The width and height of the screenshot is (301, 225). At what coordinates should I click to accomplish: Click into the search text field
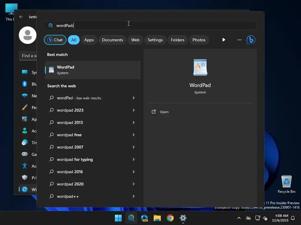pyautogui.click(x=150, y=25)
